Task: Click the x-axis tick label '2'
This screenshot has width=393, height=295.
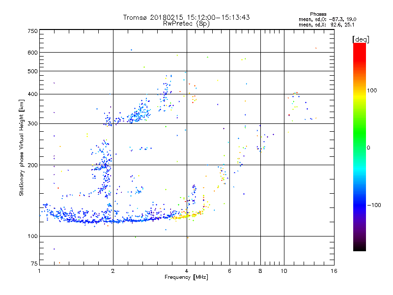Action: [113, 271]
